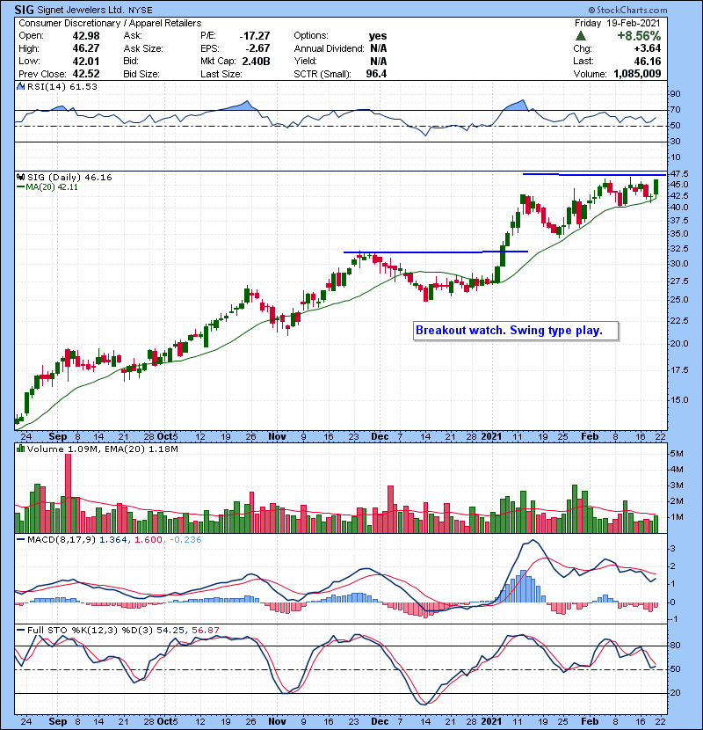Click the RSI indicator icon beside RSI(14)
The width and height of the screenshot is (703, 730).
click(20, 86)
